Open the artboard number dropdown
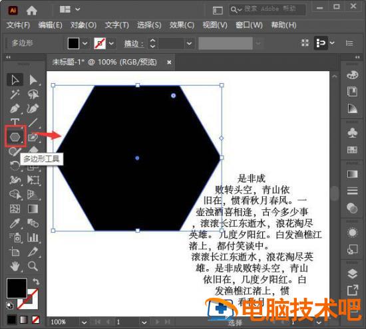The width and height of the screenshot is (366, 329). [x=144, y=322]
